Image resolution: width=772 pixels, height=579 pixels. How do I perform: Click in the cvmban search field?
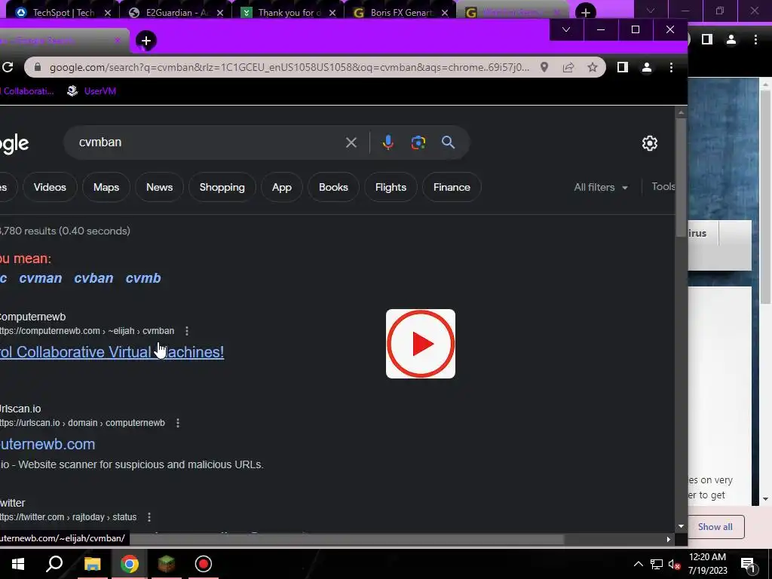[207, 142]
